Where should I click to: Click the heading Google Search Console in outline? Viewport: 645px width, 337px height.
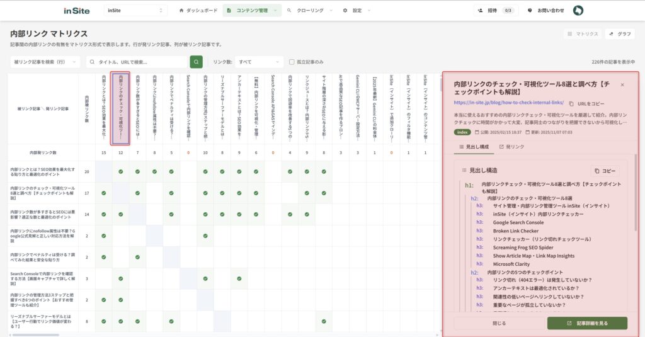518,222
